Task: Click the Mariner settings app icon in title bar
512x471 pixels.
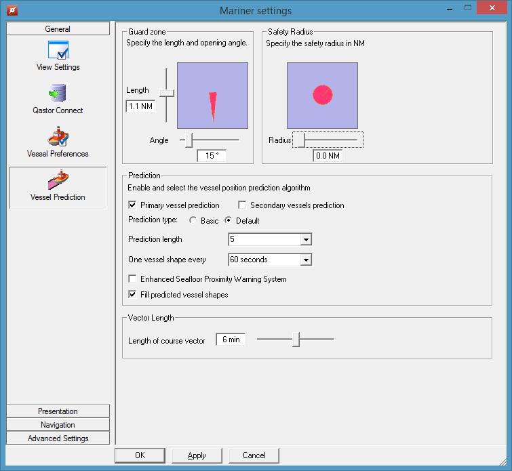Action: point(12,10)
